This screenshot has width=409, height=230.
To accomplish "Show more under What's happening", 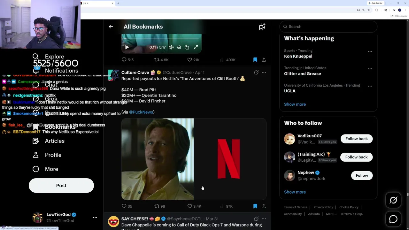I will click(295, 104).
